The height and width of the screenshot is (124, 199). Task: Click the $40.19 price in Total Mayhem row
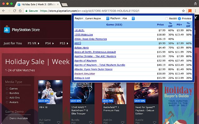pos(161,65)
